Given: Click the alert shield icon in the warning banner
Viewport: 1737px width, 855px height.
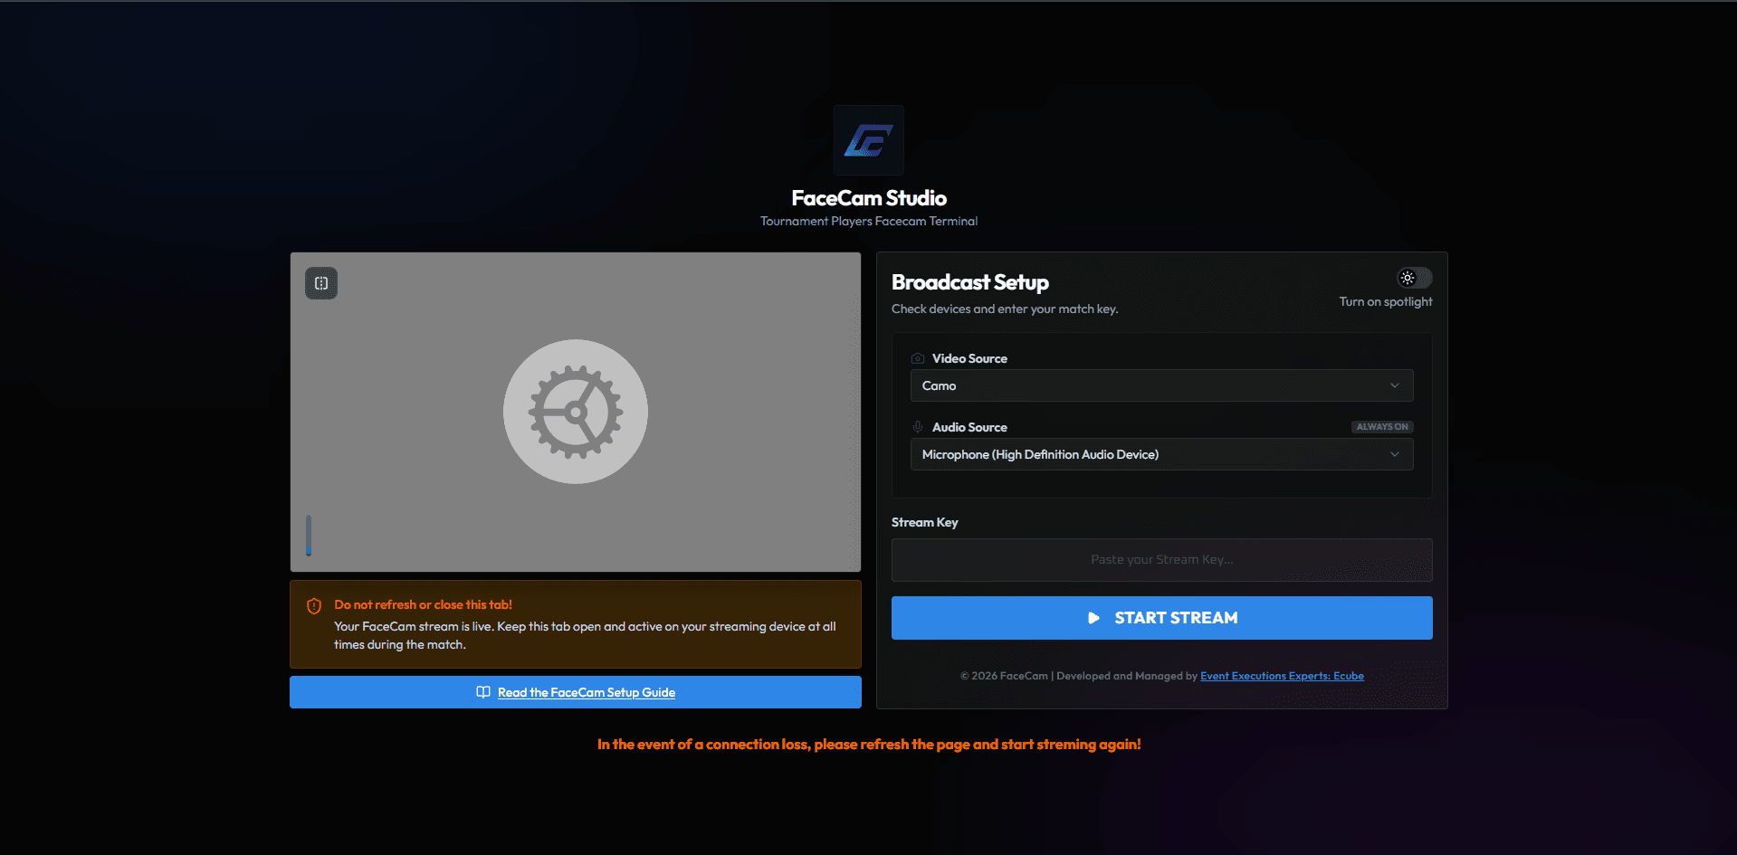Looking at the screenshot, I should [x=313, y=606].
